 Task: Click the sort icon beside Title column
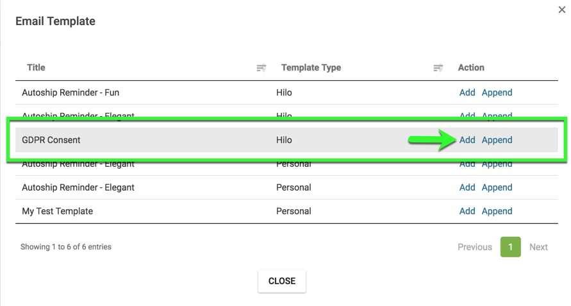261,68
